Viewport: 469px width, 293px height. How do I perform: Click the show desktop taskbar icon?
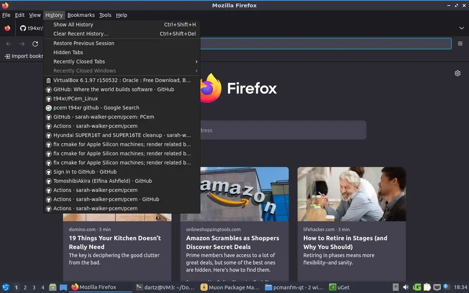tap(63, 287)
